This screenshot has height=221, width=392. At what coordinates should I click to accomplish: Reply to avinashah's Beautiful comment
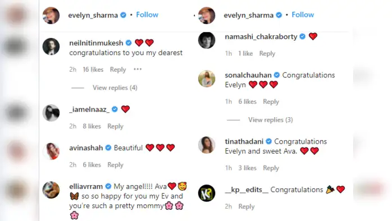[115, 165]
